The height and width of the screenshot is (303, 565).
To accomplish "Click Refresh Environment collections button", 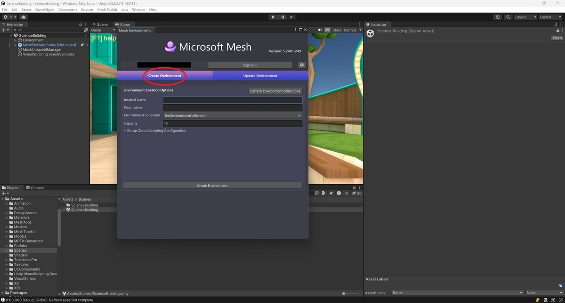I will pos(275,91).
